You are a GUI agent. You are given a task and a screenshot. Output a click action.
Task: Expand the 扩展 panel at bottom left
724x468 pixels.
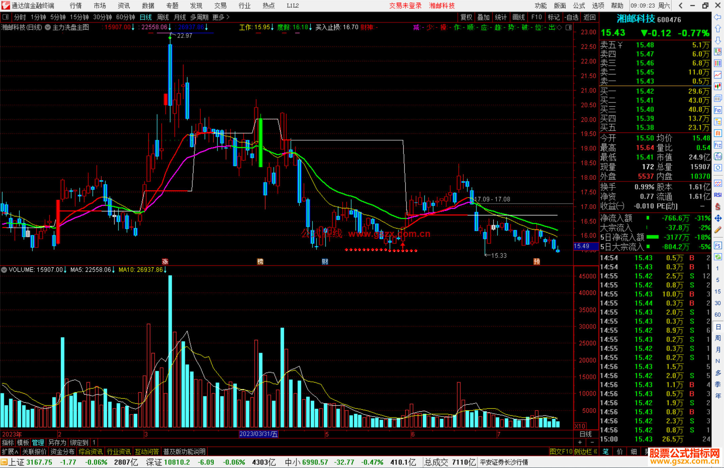click(10, 452)
